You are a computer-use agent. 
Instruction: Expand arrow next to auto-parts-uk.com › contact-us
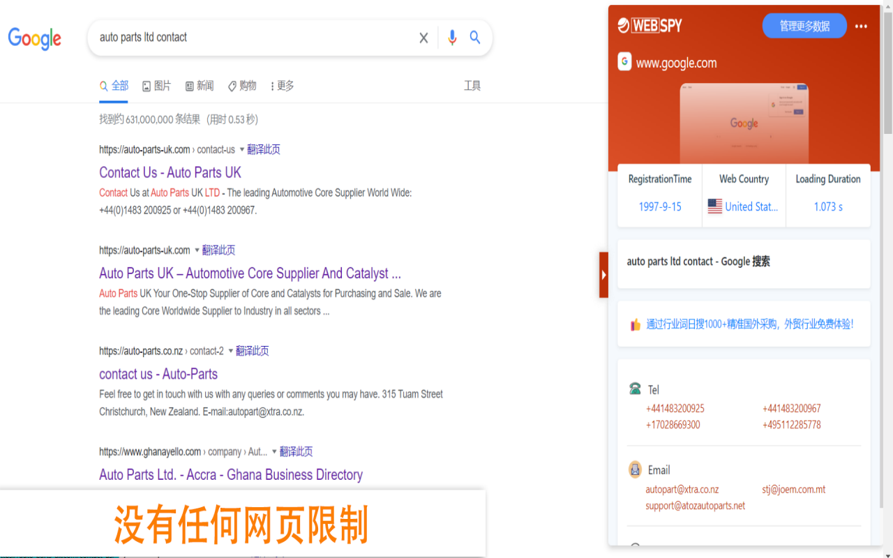pos(242,149)
